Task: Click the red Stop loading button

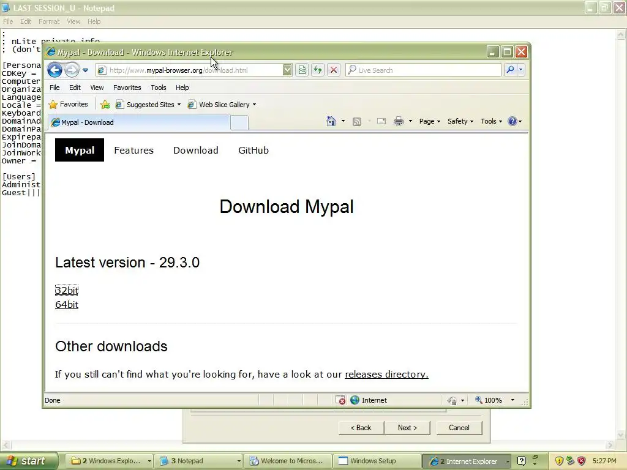Action: pyautogui.click(x=334, y=70)
